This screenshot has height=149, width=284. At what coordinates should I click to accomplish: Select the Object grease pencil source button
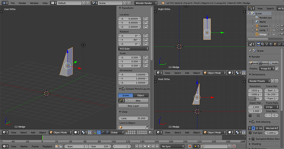point(141,95)
